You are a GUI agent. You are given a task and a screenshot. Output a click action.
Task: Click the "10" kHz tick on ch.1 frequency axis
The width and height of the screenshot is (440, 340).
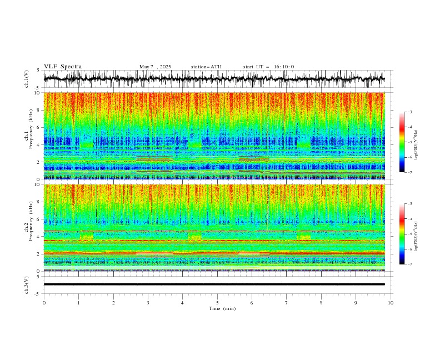[x=37, y=93]
